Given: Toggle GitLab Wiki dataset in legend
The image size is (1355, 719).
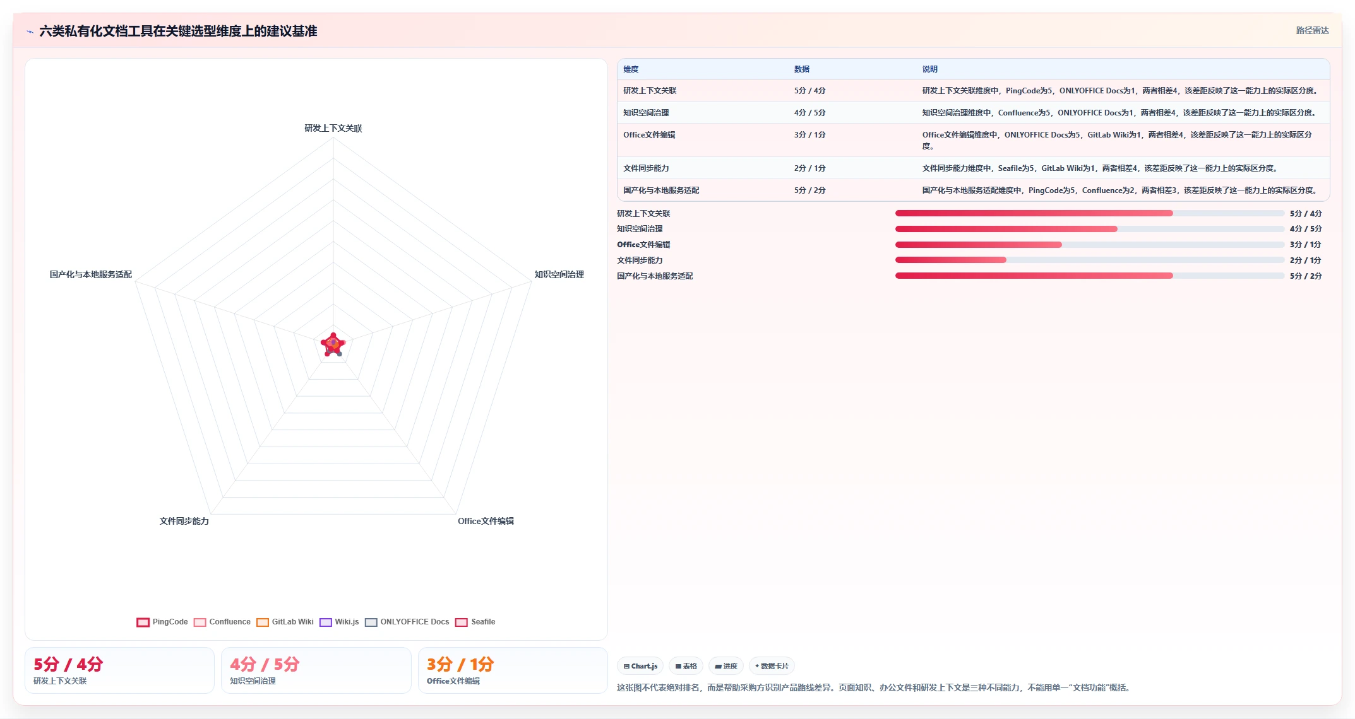Looking at the screenshot, I should tap(285, 622).
